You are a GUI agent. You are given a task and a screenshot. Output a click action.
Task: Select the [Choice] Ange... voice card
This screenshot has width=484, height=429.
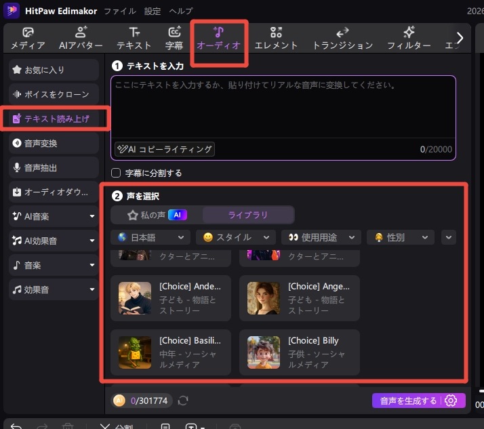[x=300, y=298]
